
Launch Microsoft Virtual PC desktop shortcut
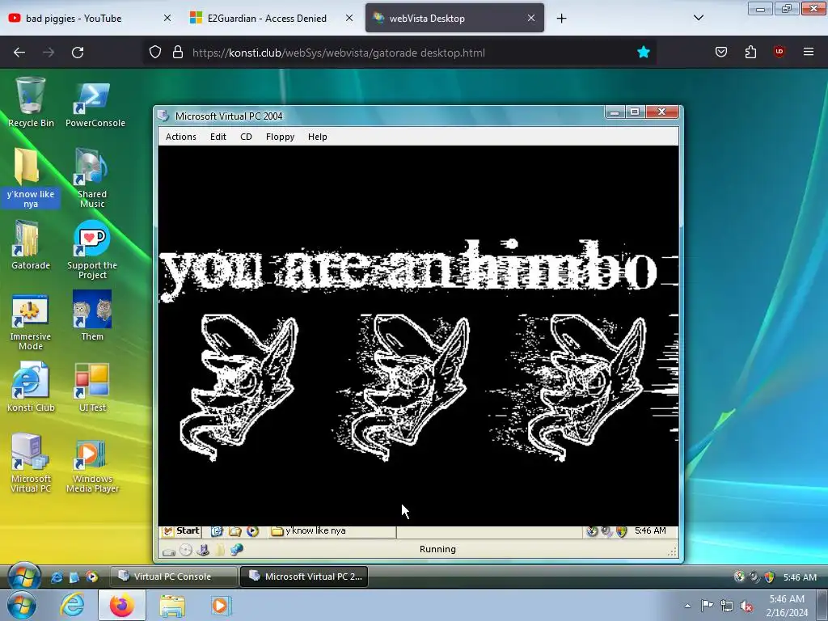click(31, 463)
